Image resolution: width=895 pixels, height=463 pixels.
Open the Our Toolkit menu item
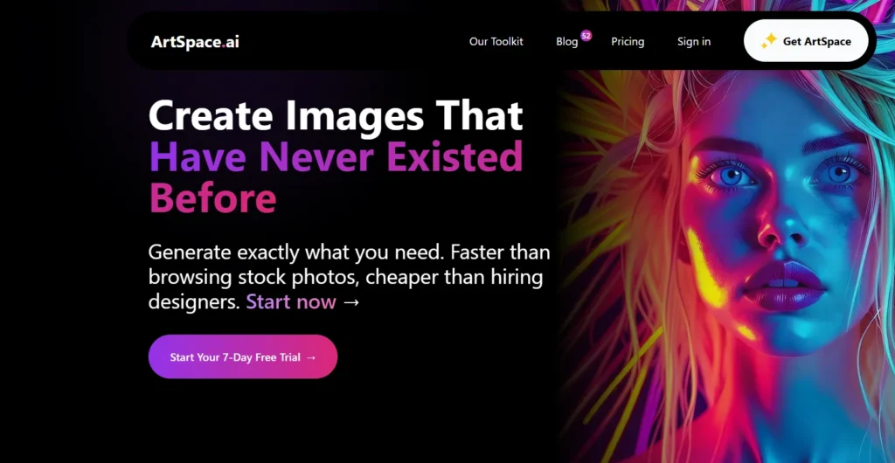point(496,42)
